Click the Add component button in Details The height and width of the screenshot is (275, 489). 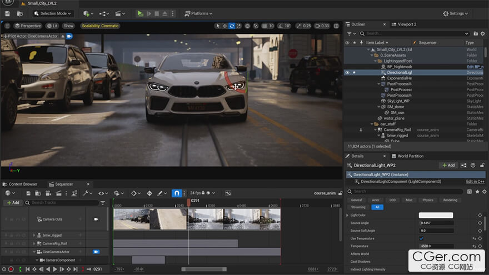[448, 165]
